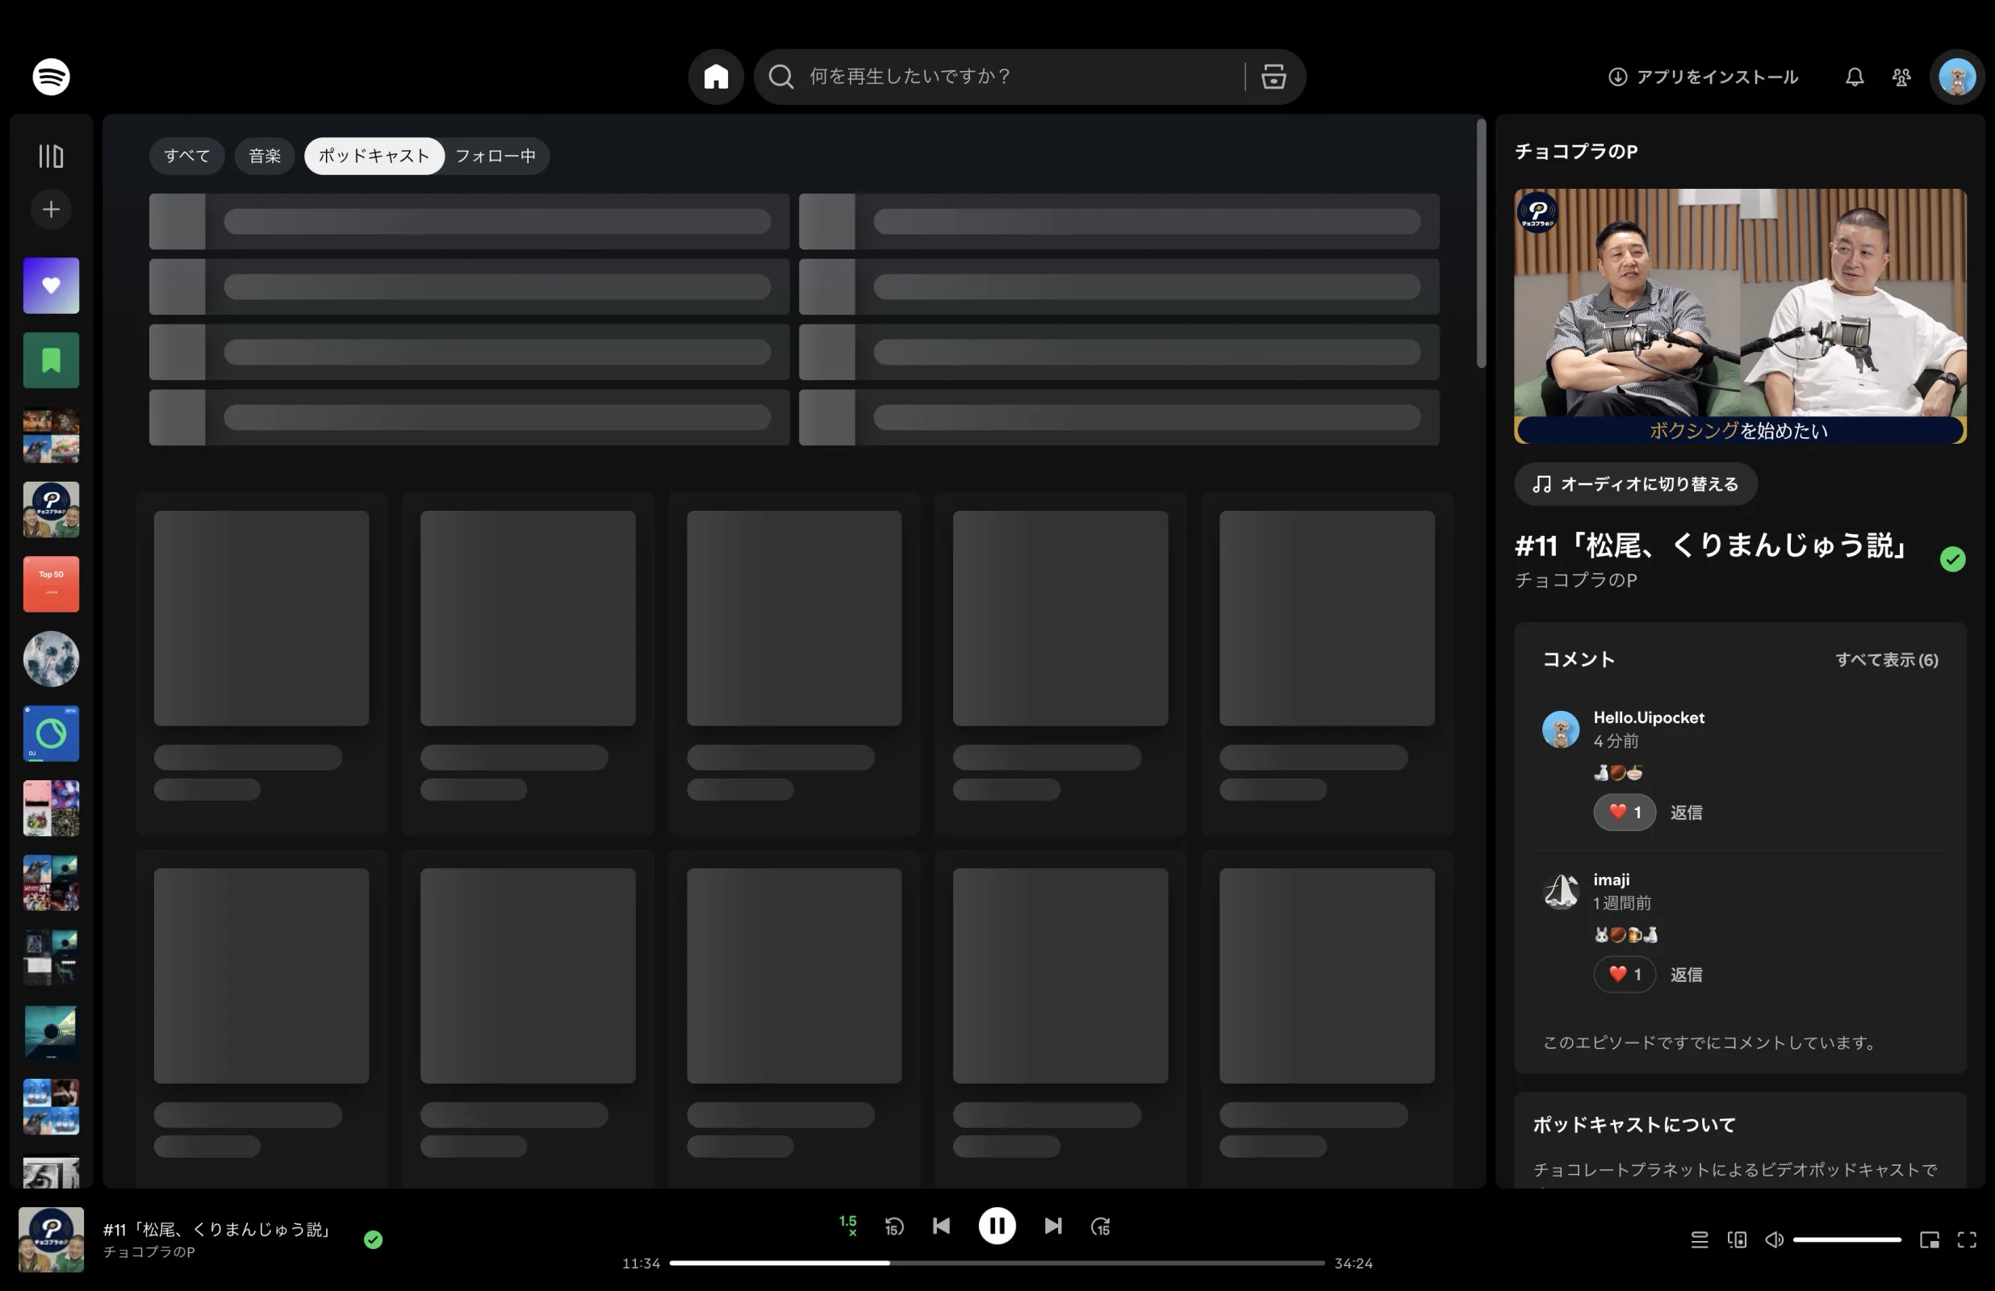The width and height of the screenshot is (1995, 1291).
Task: Click the search magnifier icon
Action: (780, 77)
